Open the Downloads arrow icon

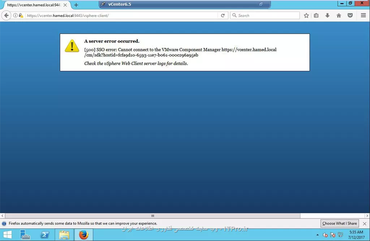pos(327,15)
